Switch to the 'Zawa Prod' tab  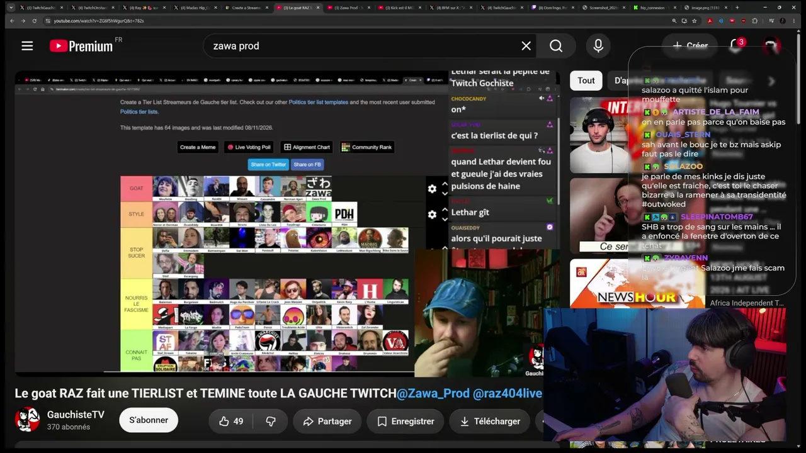point(349,8)
